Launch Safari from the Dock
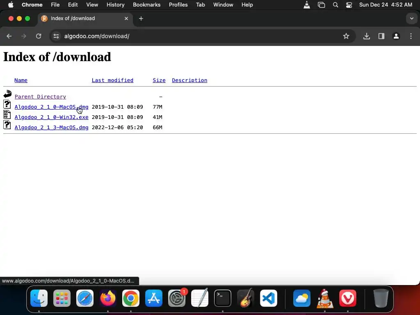Viewport: 420px width, 315px height. coord(85,298)
